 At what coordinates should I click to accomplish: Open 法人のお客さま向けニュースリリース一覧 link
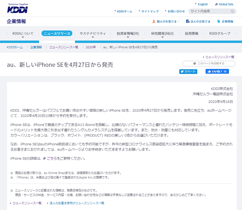(x=77, y=203)
